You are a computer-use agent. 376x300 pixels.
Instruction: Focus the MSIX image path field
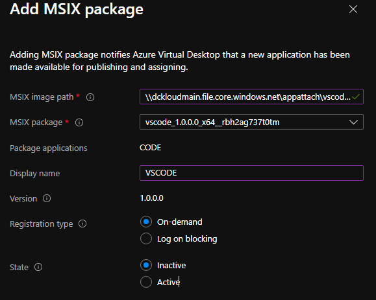pos(251,97)
